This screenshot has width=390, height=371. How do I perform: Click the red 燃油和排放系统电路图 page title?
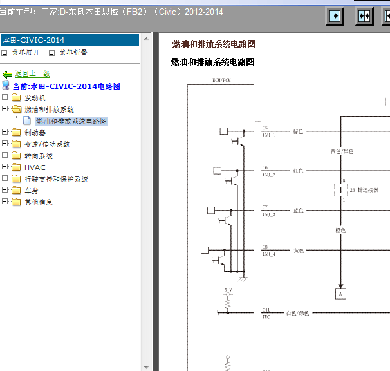(214, 44)
